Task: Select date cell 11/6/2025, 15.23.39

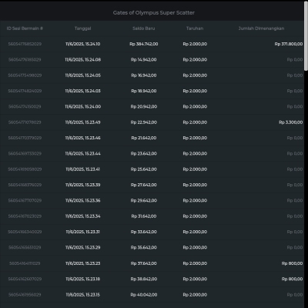Action: coord(82,185)
